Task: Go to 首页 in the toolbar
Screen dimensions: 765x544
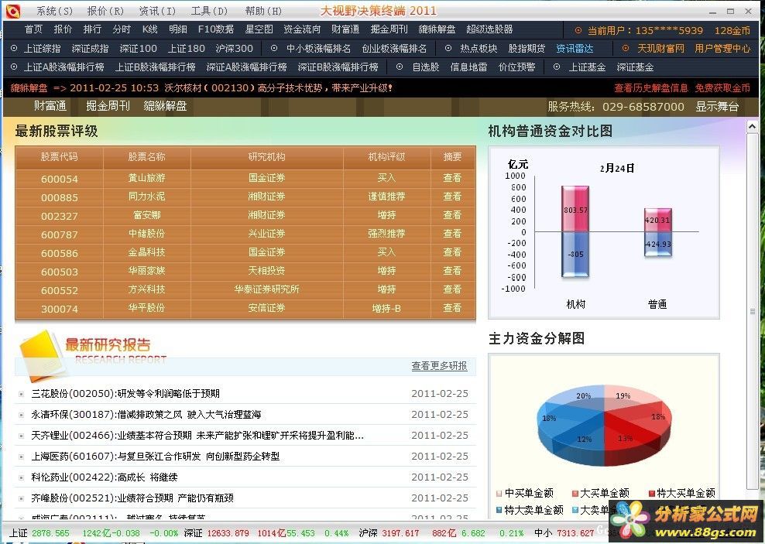Action: click(x=33, y=29)
